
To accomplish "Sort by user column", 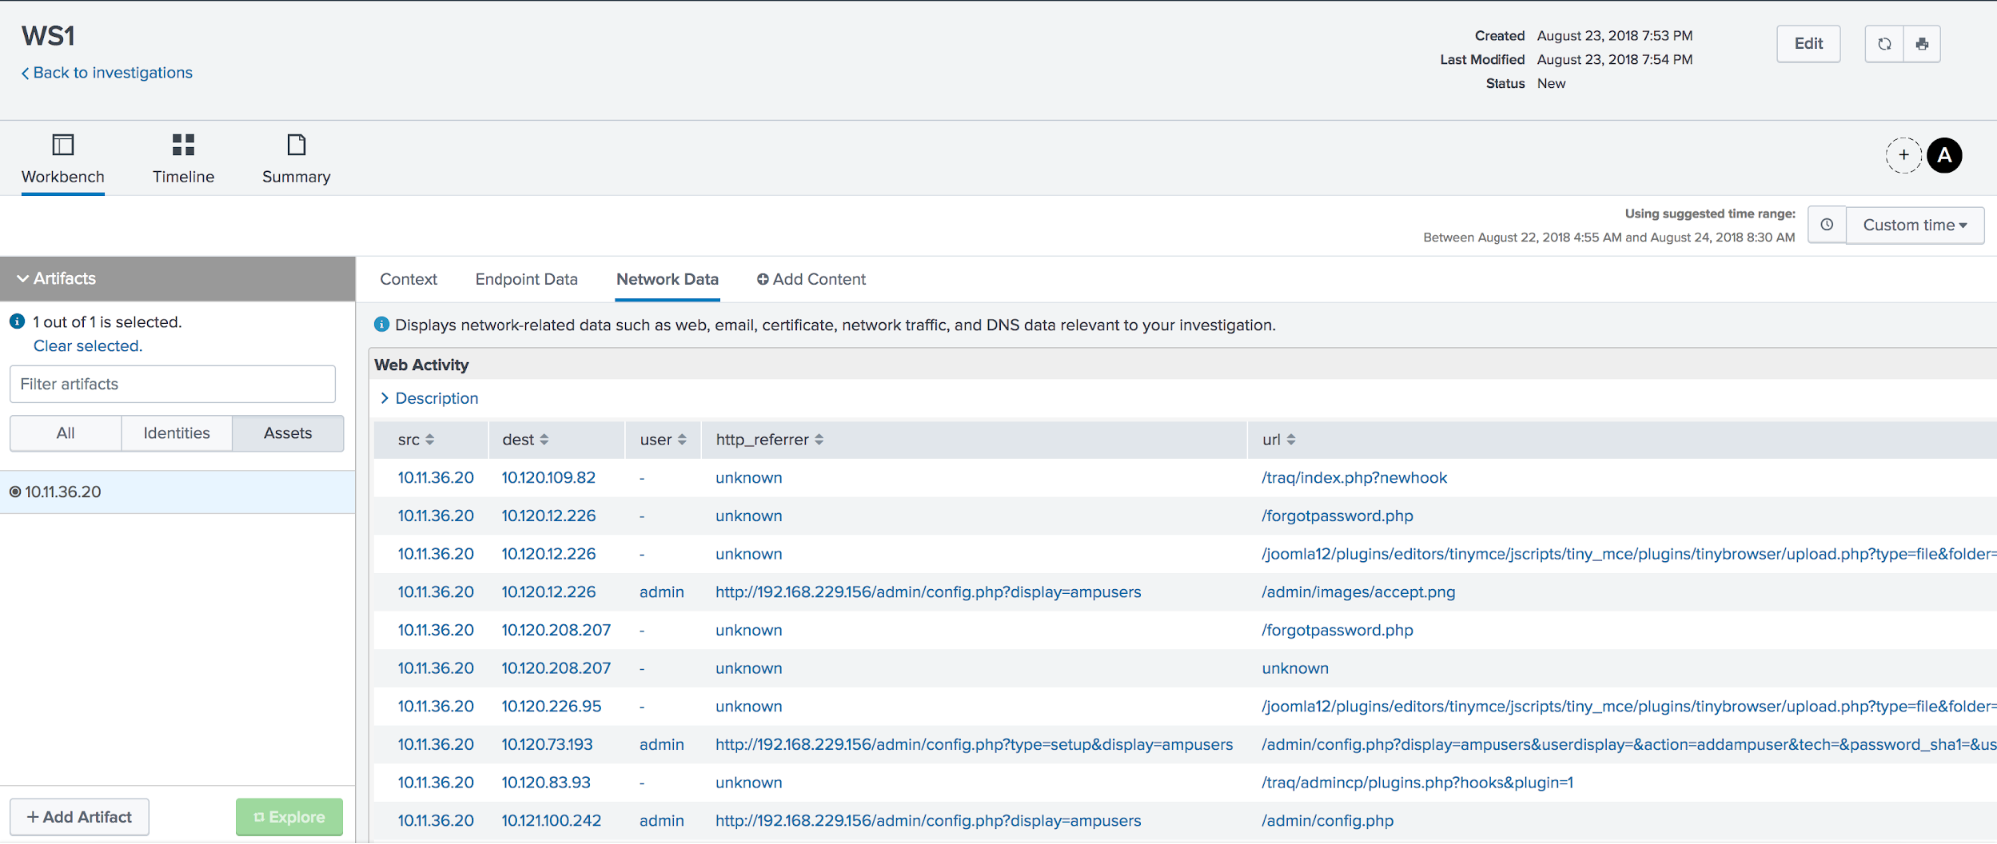I will [663, 440].
